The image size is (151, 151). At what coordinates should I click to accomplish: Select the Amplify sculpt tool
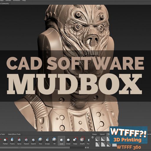[x=82, y=141]
